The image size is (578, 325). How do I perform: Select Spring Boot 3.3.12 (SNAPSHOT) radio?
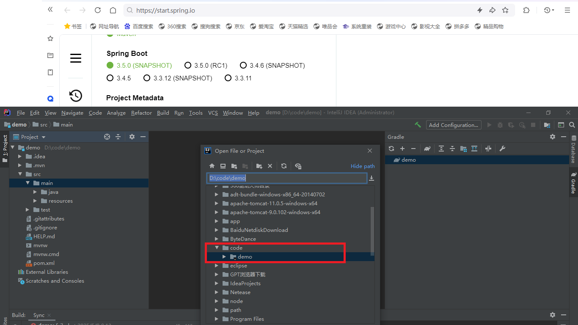coord(147,78)
